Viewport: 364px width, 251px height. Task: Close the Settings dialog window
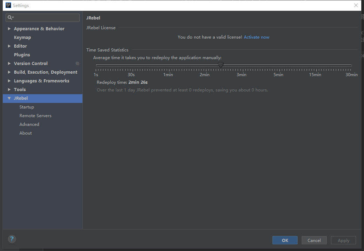(356, 5)
